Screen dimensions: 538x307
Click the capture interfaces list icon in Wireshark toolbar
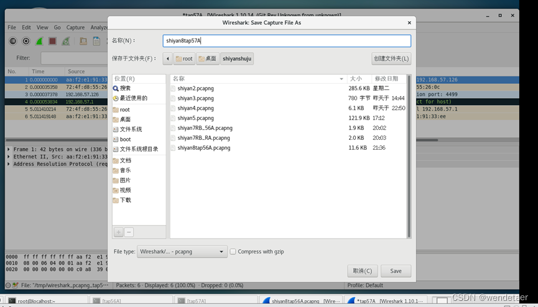pyautogui.click(x=12, y=41)
